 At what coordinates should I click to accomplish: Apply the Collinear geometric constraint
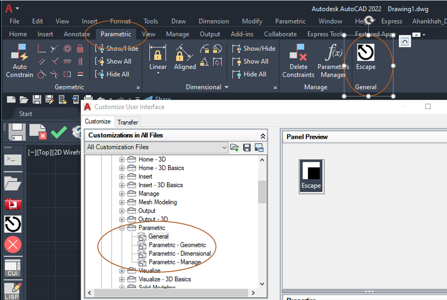click(x=54, y=48)
